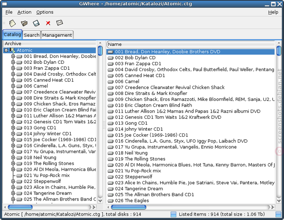Screen dimensions: 284x220
Task: Expand 019 The Rolling Stones tree node
Action: click(13, 164)
